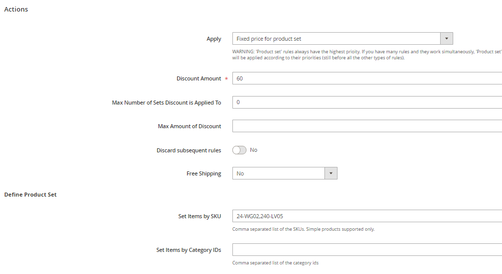Viewport: 502px width, 274px height.
Task: Focus the Discount Amount input field
Action: (x=367, y=78)
